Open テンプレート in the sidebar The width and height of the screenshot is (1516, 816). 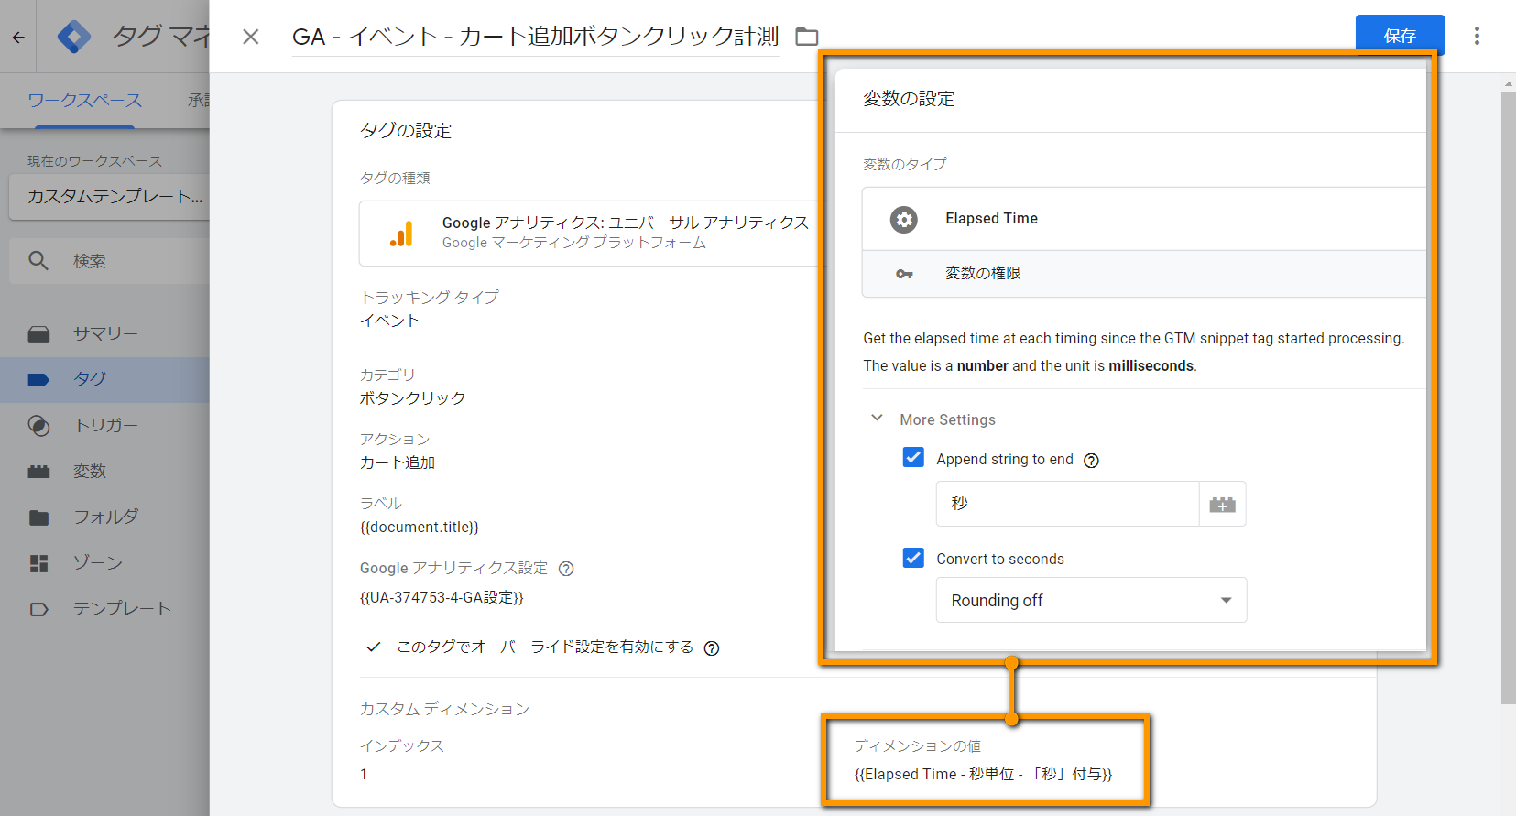click(105, 608)
